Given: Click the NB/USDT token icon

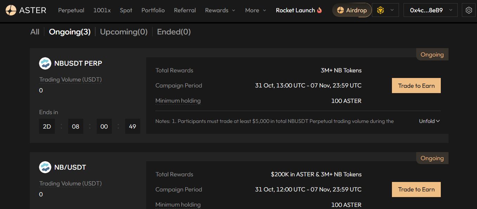Looking at the screenshot, I should [x=45, y=167].
